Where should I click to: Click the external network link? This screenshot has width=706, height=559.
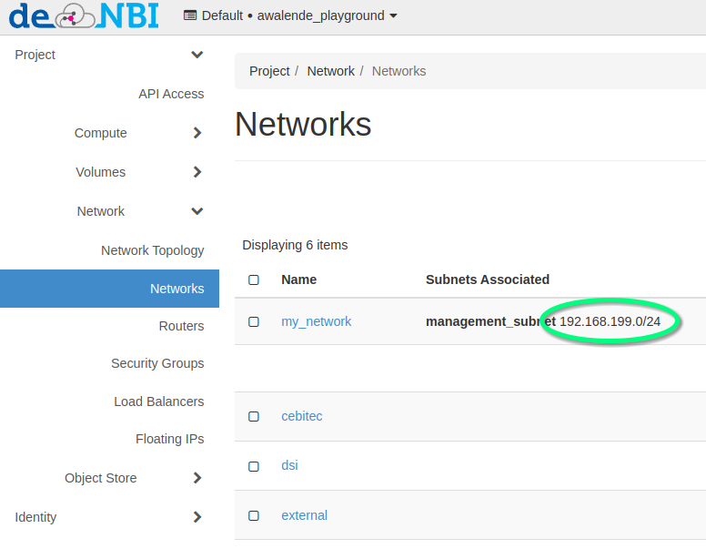304,515
